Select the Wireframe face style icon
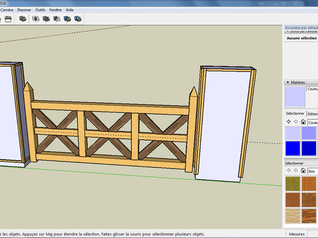The image size is (318, 238). click(x=36, y=19)
